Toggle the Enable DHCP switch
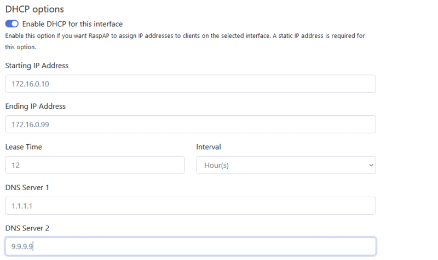 click(12, 24)
